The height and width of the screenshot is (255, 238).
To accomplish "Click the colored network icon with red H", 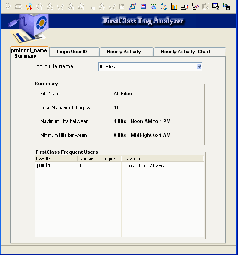I will [x=29, y=6].
